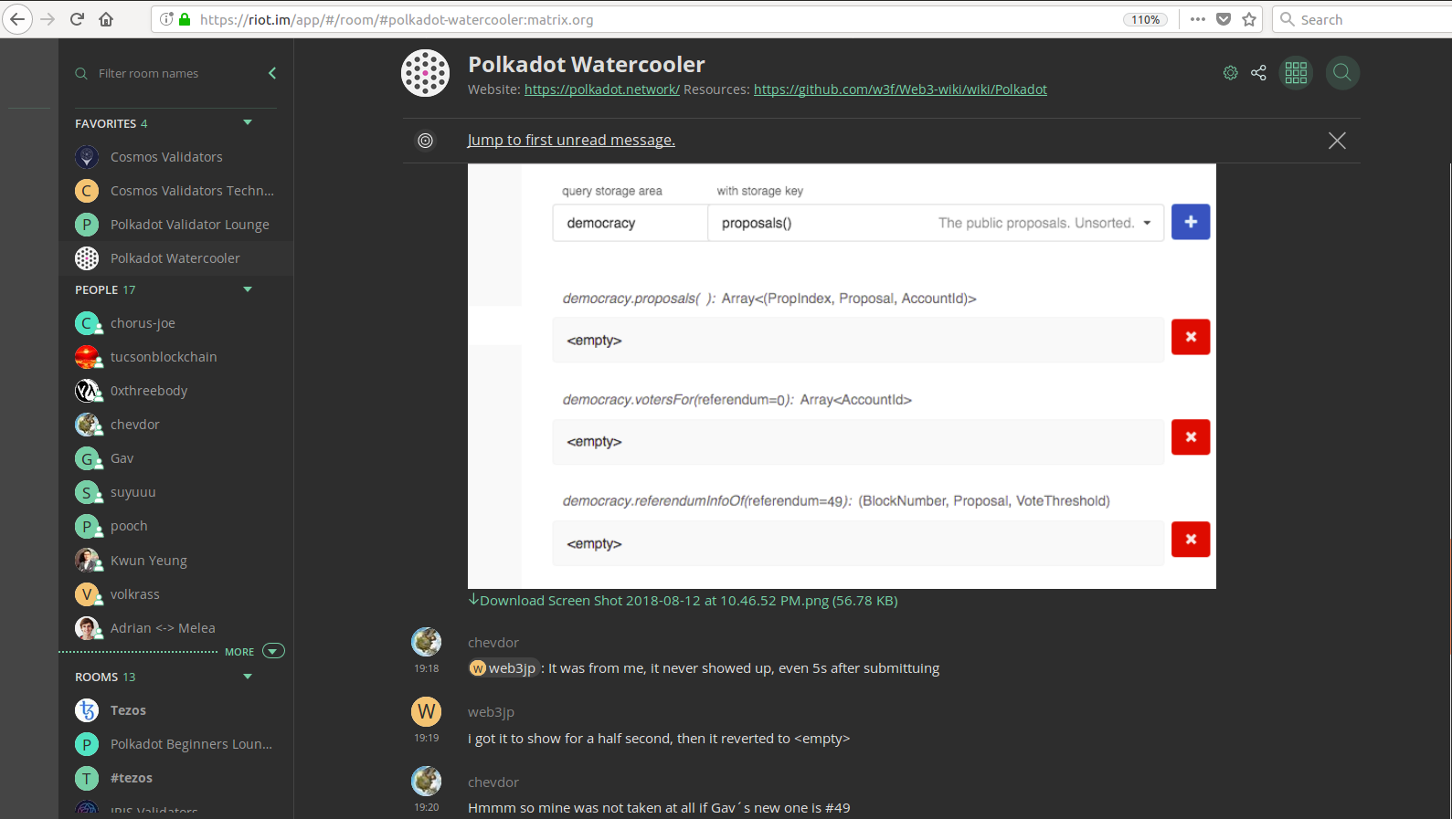Click the room search magnifier icon

coord(1341,73)
